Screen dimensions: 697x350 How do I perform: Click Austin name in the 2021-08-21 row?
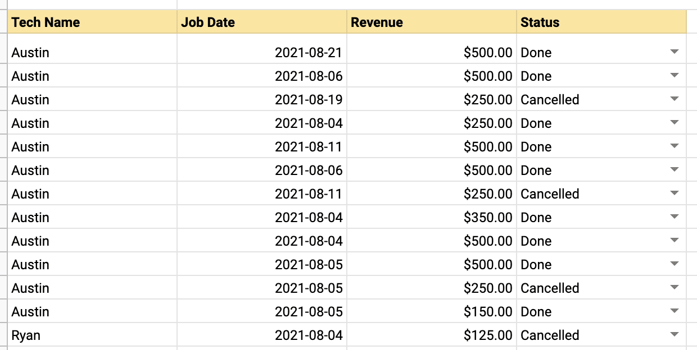click(x=30, y=52)
